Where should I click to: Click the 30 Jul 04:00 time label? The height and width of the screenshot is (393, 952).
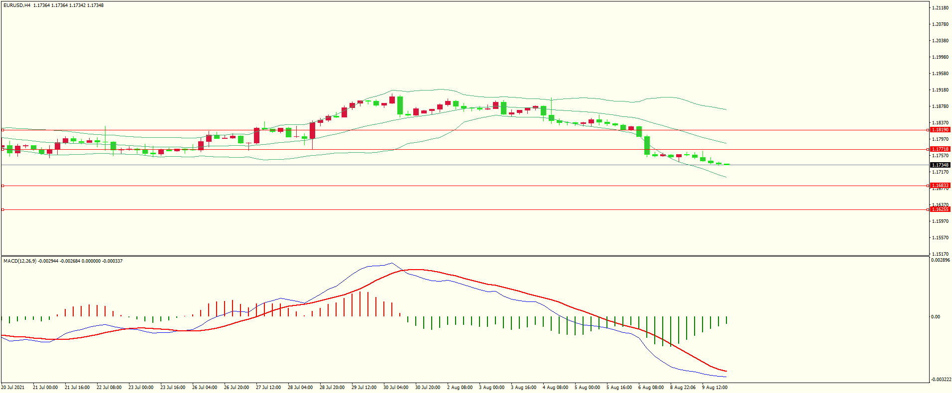(x=396, y=388)
